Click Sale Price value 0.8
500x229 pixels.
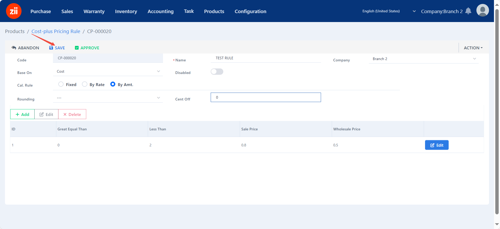point(244,145)
